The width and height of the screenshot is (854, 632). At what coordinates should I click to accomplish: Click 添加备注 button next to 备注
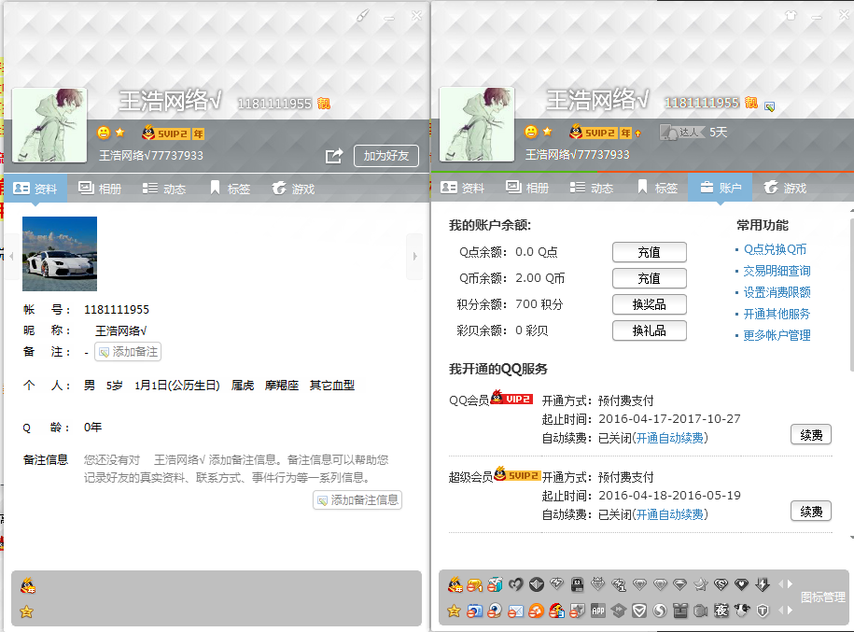click(128, 352)
